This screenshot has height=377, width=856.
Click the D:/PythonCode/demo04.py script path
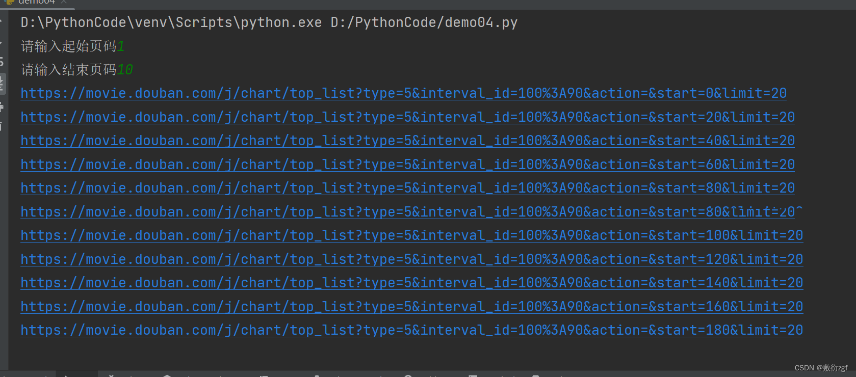click(424, 22)
